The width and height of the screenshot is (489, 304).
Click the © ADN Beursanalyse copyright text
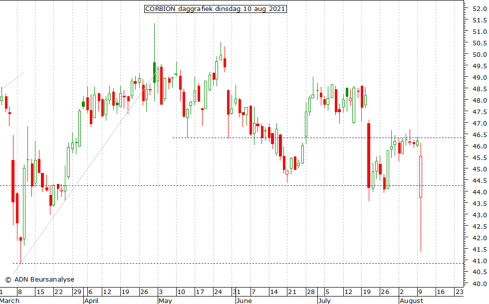(x=40, y=280)
